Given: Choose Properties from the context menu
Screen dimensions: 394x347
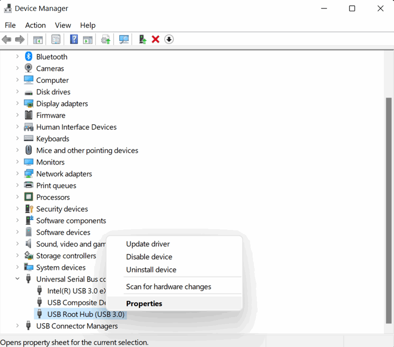Looking at the screenshot, I should click(144, 303).
